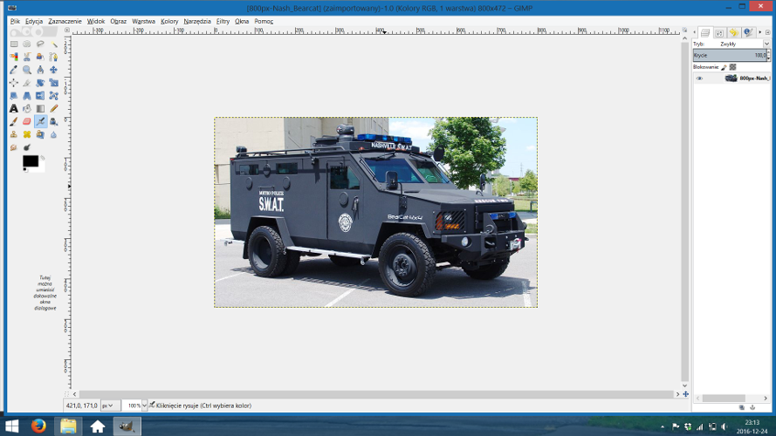Open Firefox from the taskbar
The height and width of the screenshot is (436, 776).
pyautogui.click(x=38, y=426)
